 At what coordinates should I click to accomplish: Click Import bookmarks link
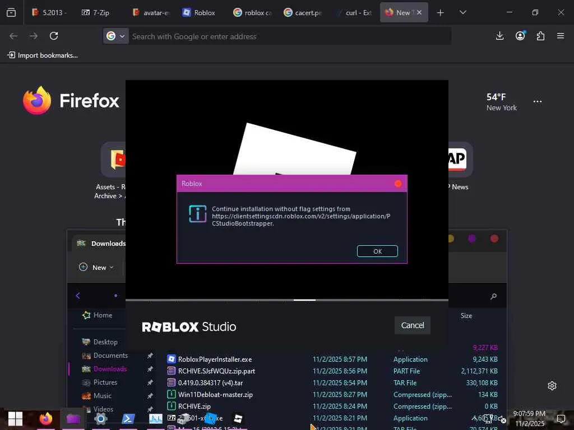(x=43, y=55)
